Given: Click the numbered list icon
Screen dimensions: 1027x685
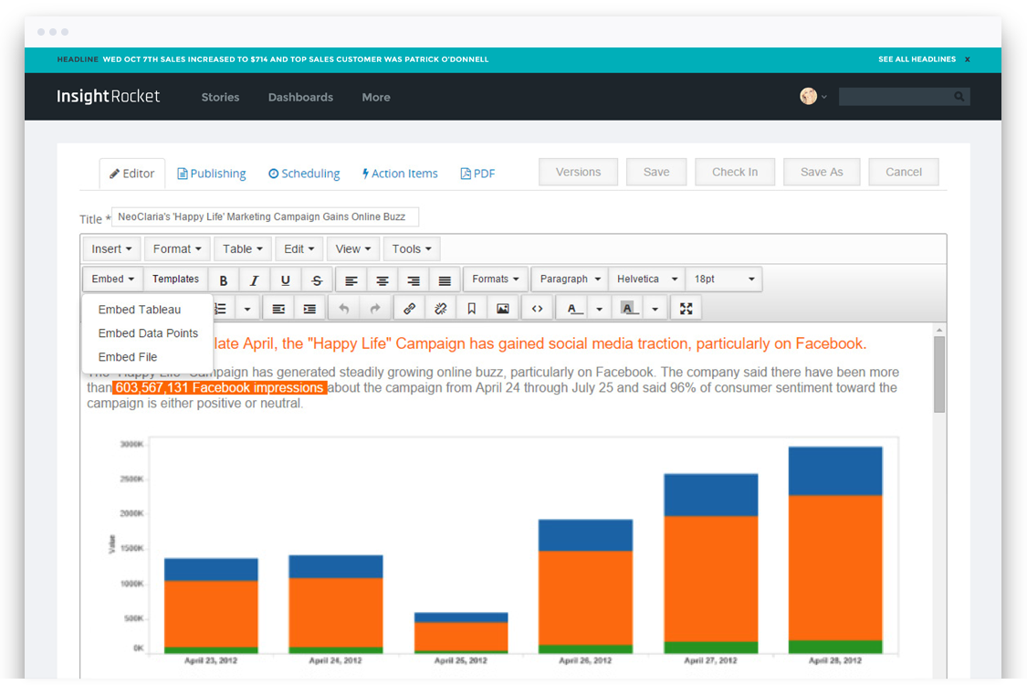Looking at the screenshot, I should [221, 308].
